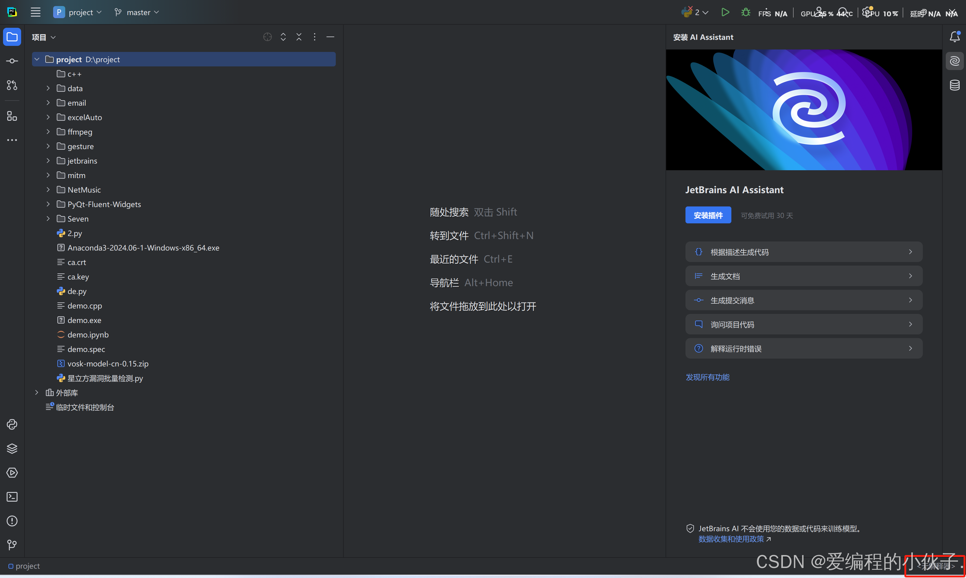966x578 pixels.
Task: Open the Terminal tool window
Action: pyautogui.click(x=12, y=497)
